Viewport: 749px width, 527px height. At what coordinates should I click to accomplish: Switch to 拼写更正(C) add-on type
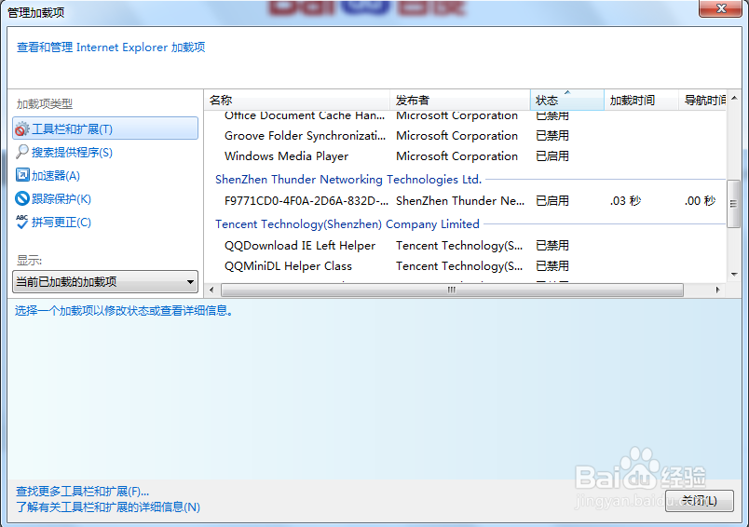point(61,223)
